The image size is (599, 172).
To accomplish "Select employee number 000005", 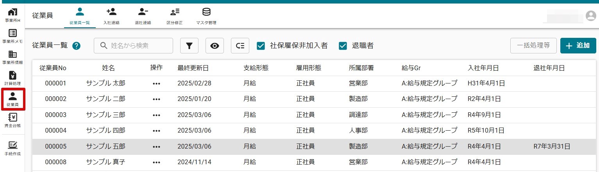I will (56, 147).
